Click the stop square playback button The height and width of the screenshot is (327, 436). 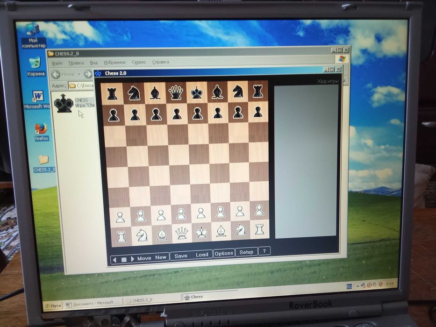(x=124, y=260)
